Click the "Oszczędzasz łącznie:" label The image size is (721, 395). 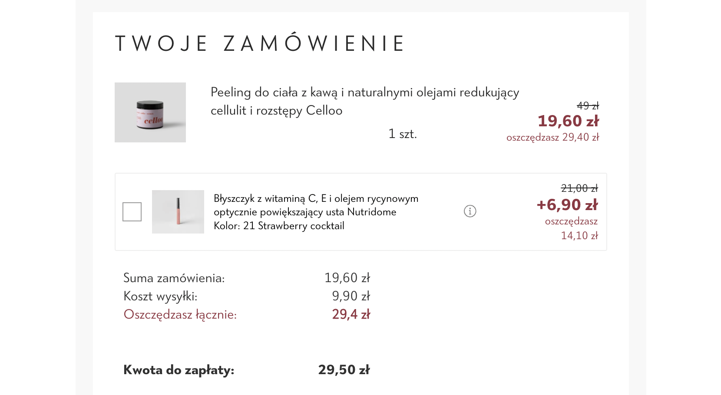[x=180, y=314]
